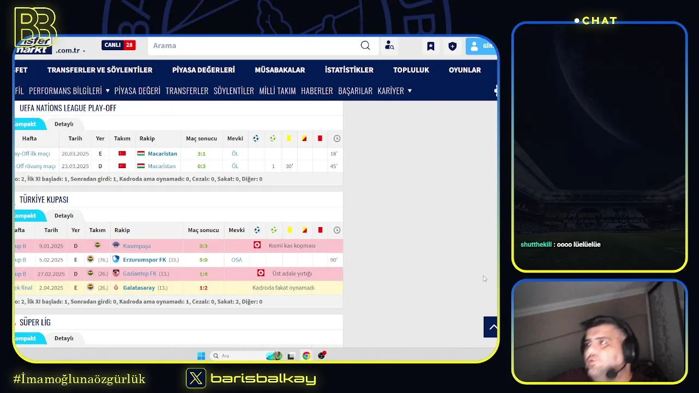This screenshot has width=699, height=393.
Task: Open Transferler ve Söylentiler main menu
Action: coord(100,70)
